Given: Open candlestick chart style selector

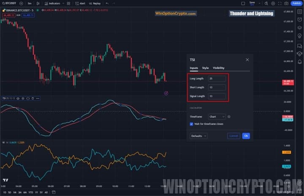Looking at the screenshot, I should [x=37, y=3].
